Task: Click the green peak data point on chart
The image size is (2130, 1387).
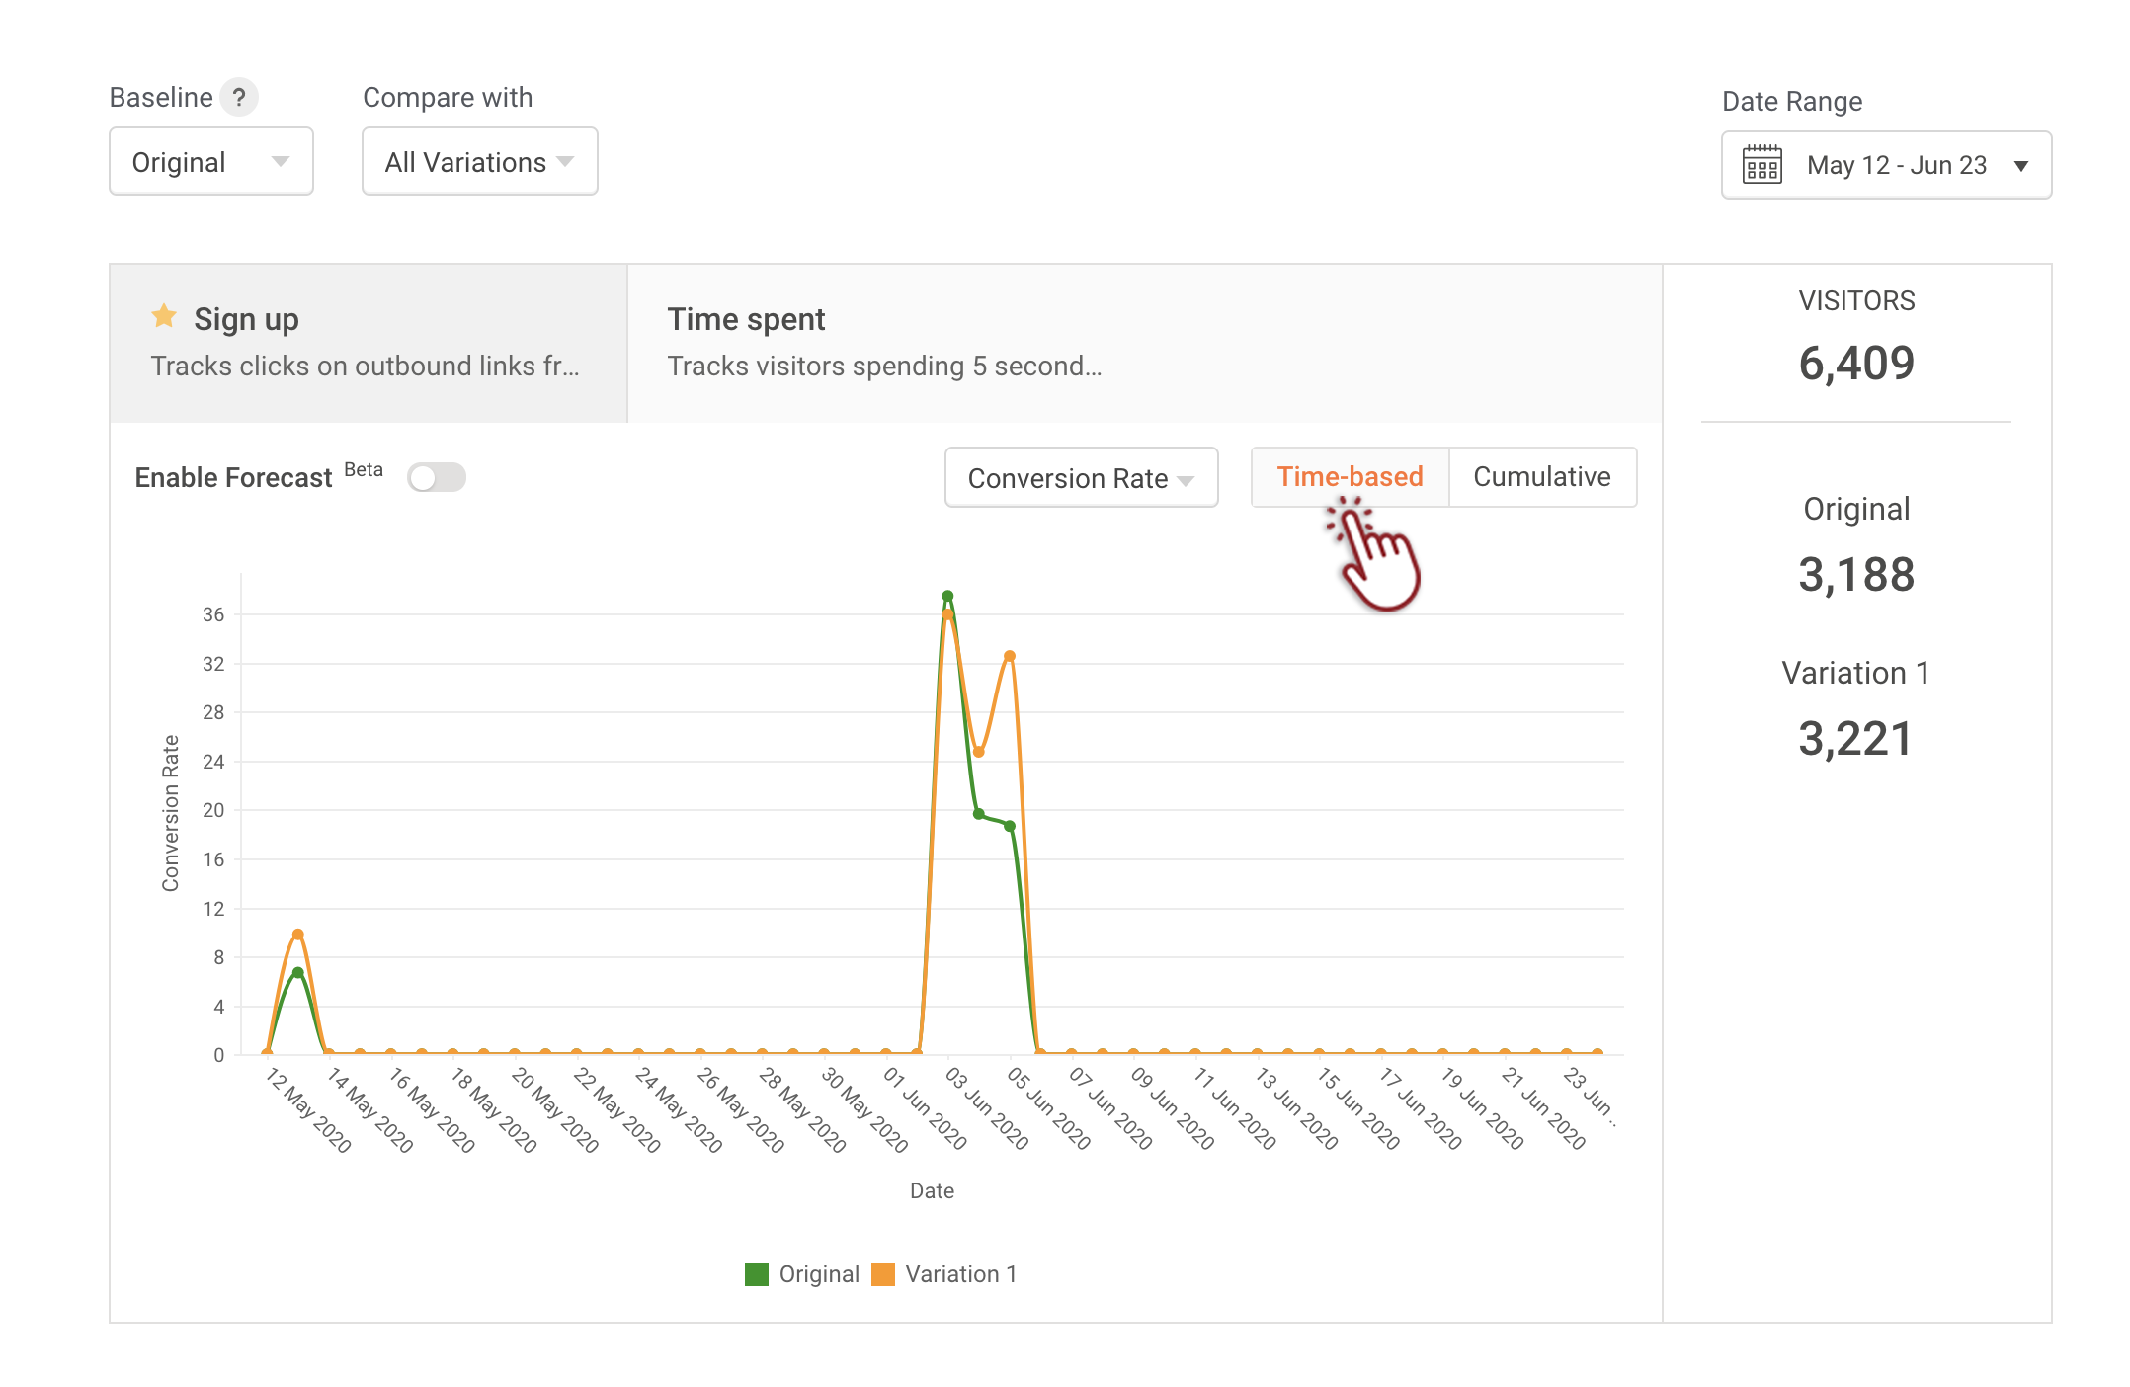Action: pyautogui.click(x=947, y=596)
